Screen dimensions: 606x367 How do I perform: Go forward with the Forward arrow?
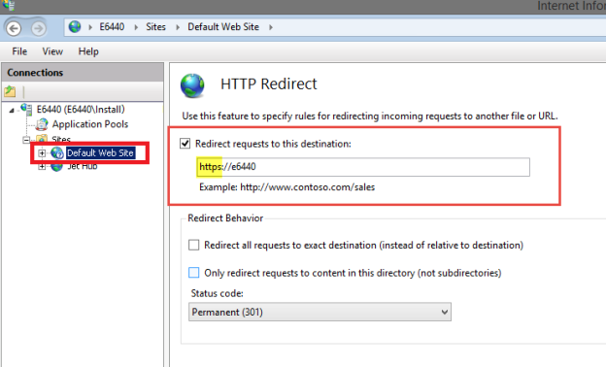point(38,28)
